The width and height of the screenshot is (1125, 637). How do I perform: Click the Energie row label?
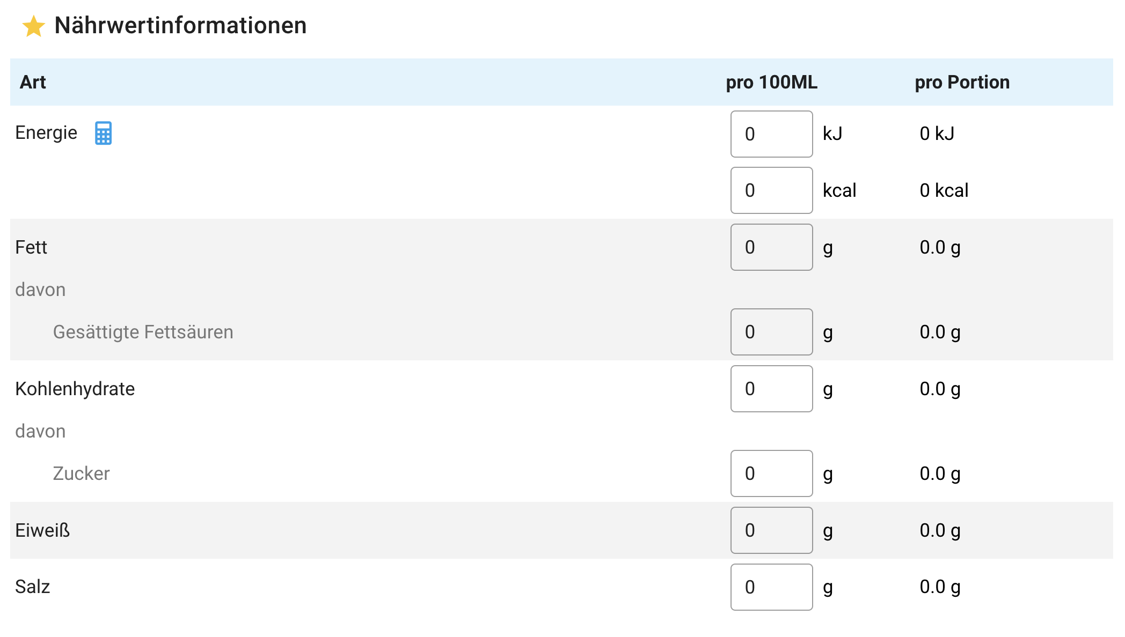pos(46,132)
